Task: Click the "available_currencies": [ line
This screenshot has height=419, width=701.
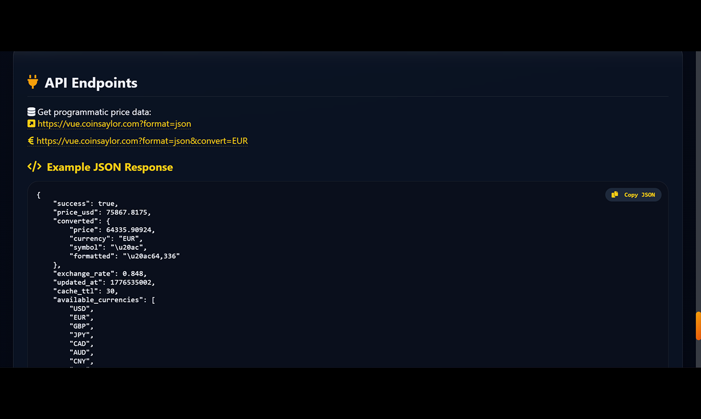Action: pos(104,300)
